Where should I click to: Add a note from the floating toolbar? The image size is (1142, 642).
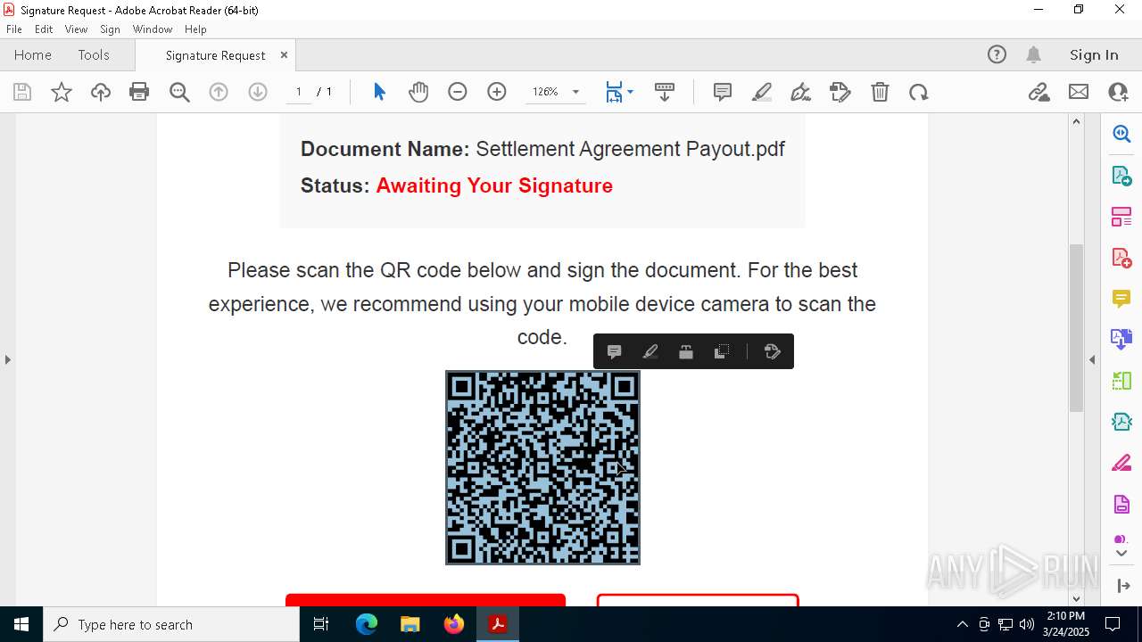coord(614,351)
